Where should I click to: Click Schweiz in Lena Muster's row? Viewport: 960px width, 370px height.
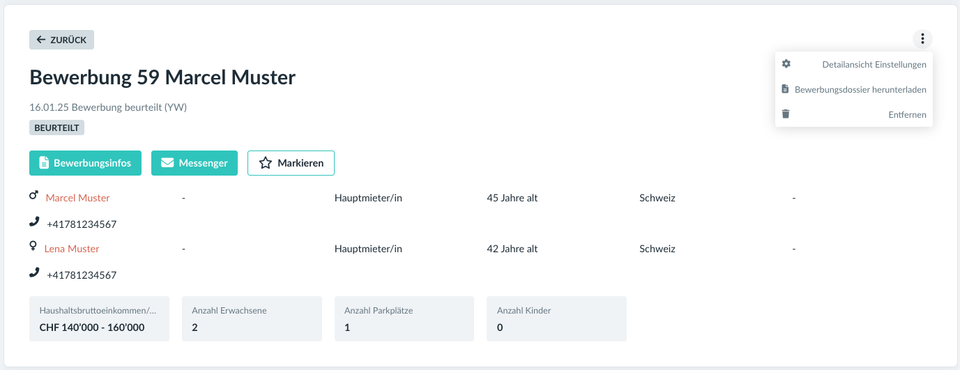pos(657,249)
